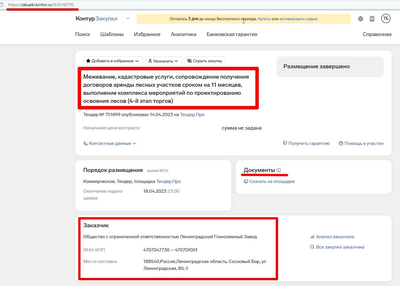Click Скрыть закупку button
Screen dimensions: 400x286
[205, 61]
